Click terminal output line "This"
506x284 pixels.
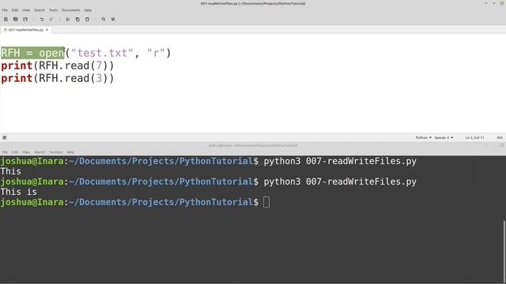(x=10, y=171)
